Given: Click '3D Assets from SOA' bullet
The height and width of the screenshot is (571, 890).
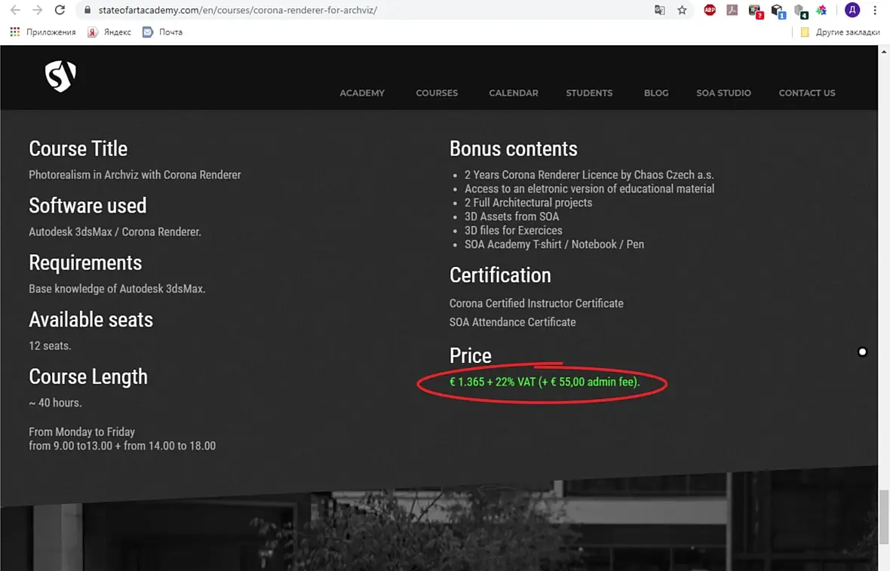Looking at the screenshot, I should [x=511, y=216].
